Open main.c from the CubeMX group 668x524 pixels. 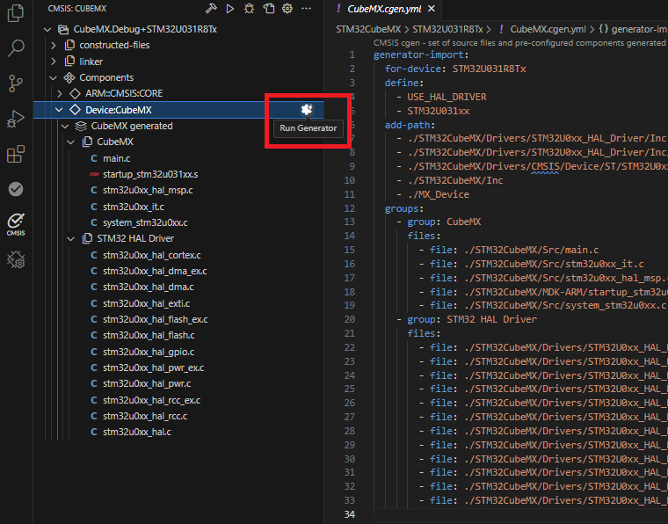pos(116,158)
